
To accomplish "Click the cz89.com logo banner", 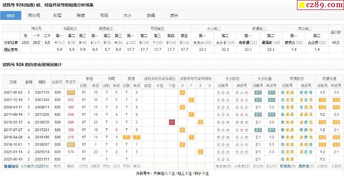I will tap(320, 5).
